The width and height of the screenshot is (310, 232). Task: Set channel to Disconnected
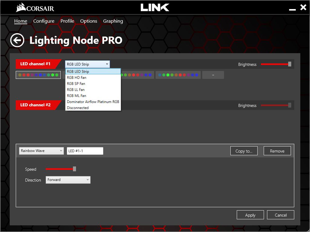point(93,108)
